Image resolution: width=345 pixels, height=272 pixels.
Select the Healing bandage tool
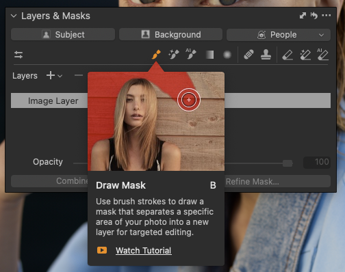(248, 55)
